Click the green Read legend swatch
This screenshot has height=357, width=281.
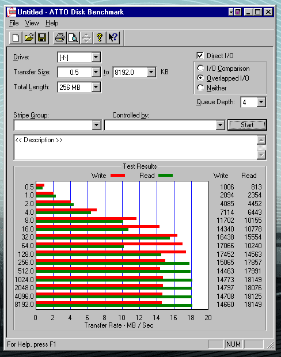tap(166, 175)
